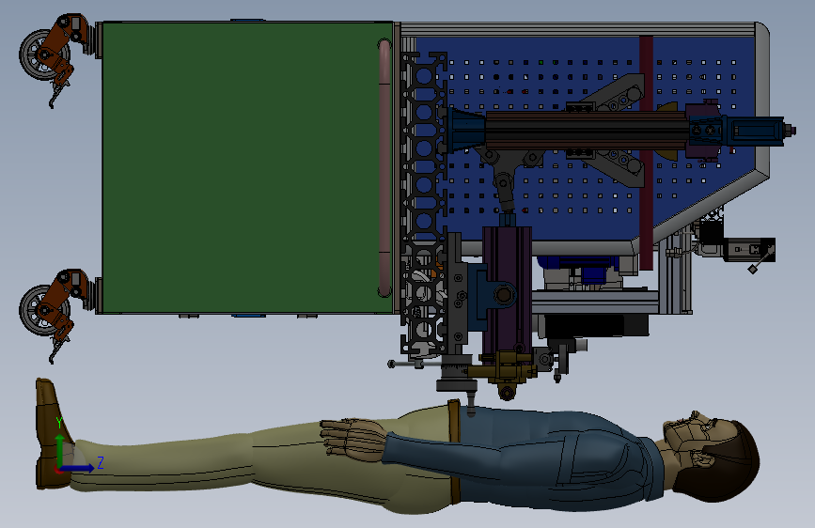The width and height of the screenshot is (815, 528).
Task: Select the large green panel face
Action: (247, 167)
